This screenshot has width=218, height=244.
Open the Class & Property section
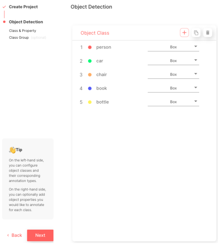(x=23, y=31)
